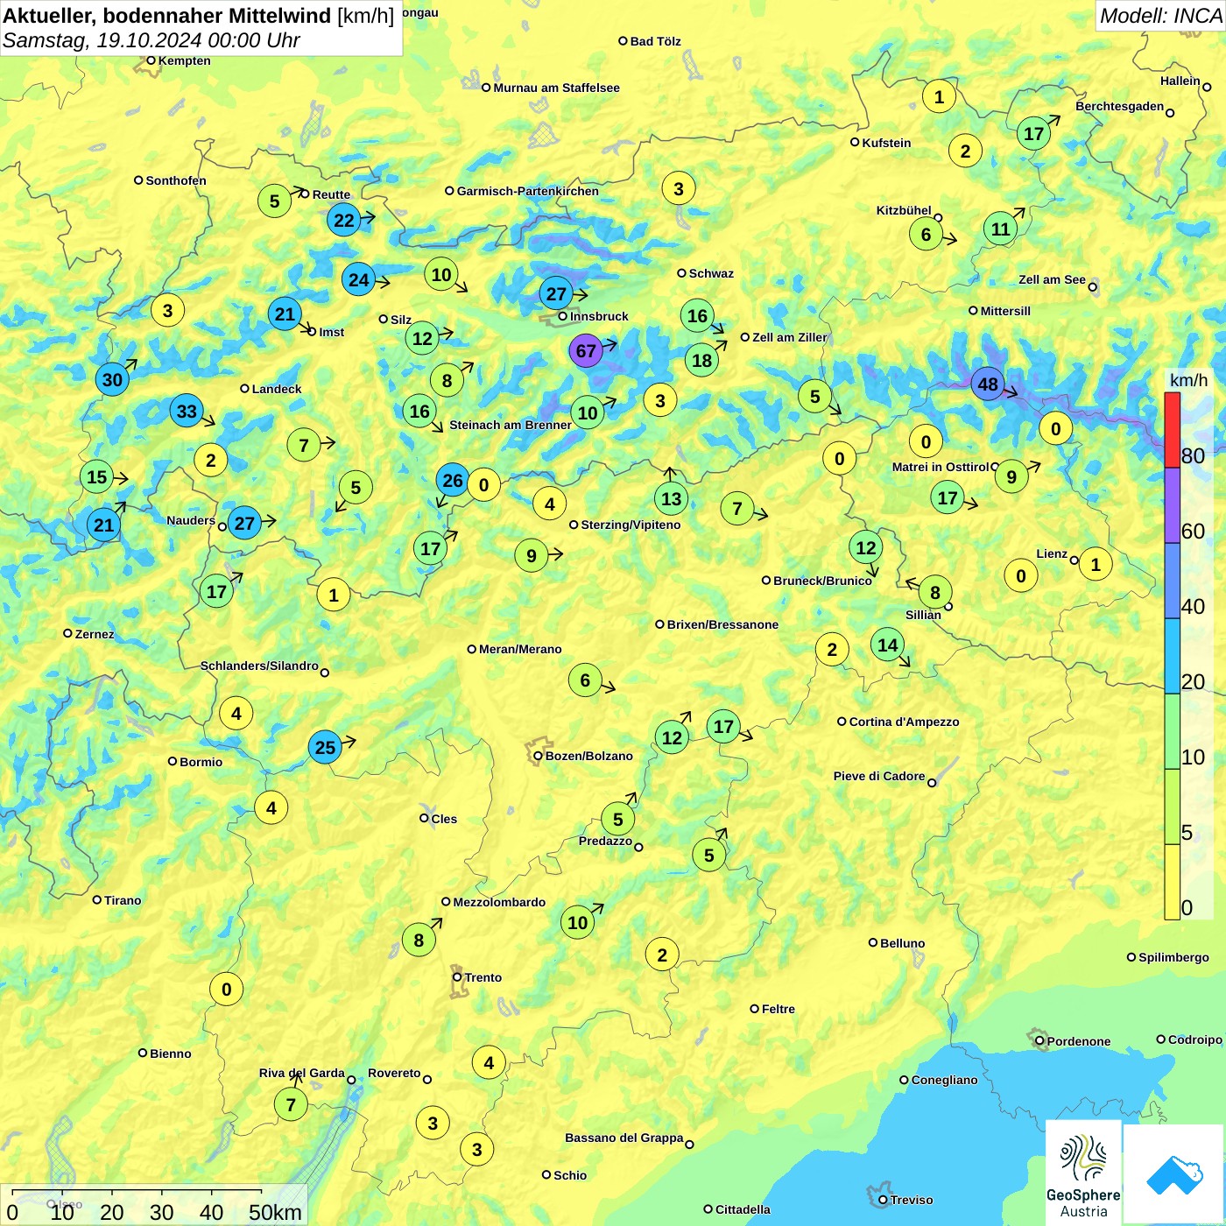
Task: Select the purple 67 km/h wind marker
Action: pyautogui.click(x=586, y=351)
